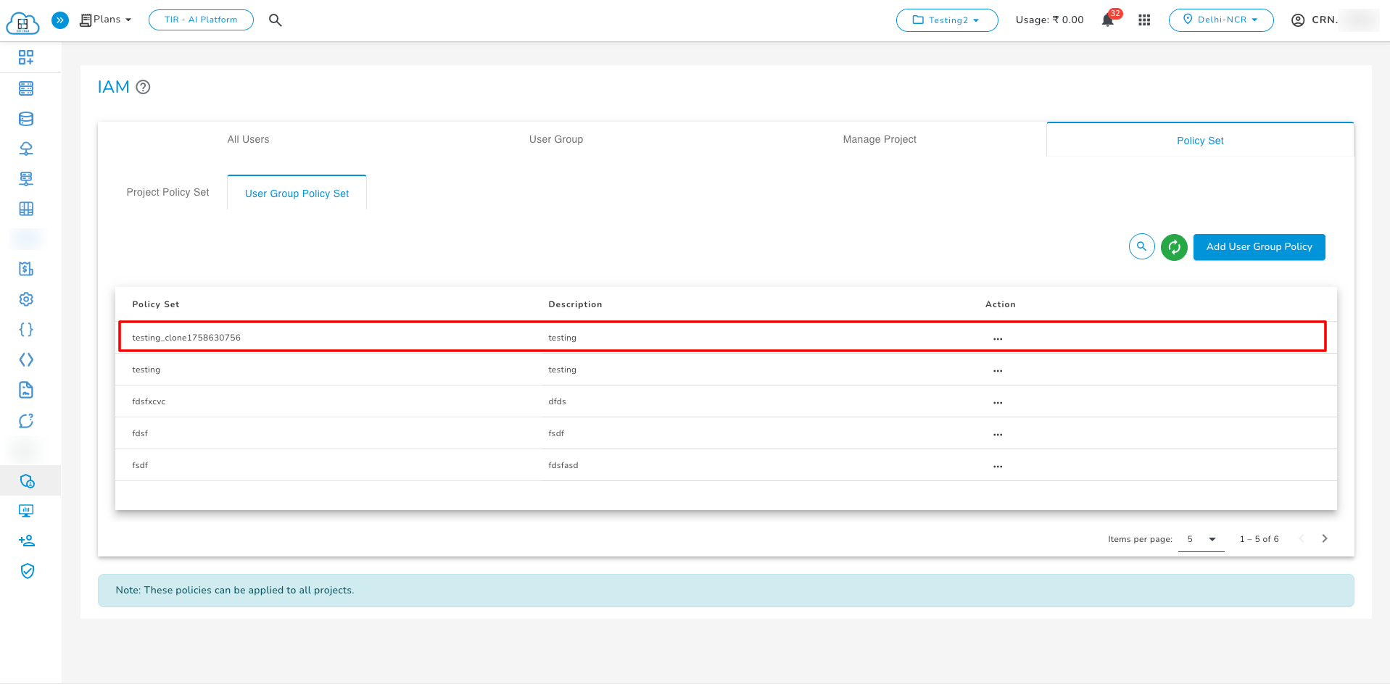Open the Plans dropdown
This screenshot has height=684, width=1390.
106,20
